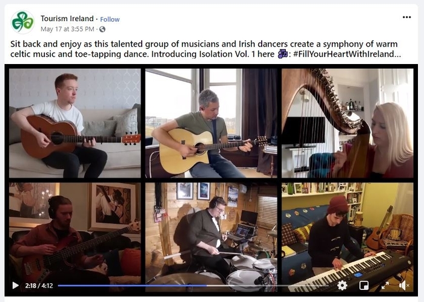
Task: Click the public globe privacy icon
Action: 102,29
